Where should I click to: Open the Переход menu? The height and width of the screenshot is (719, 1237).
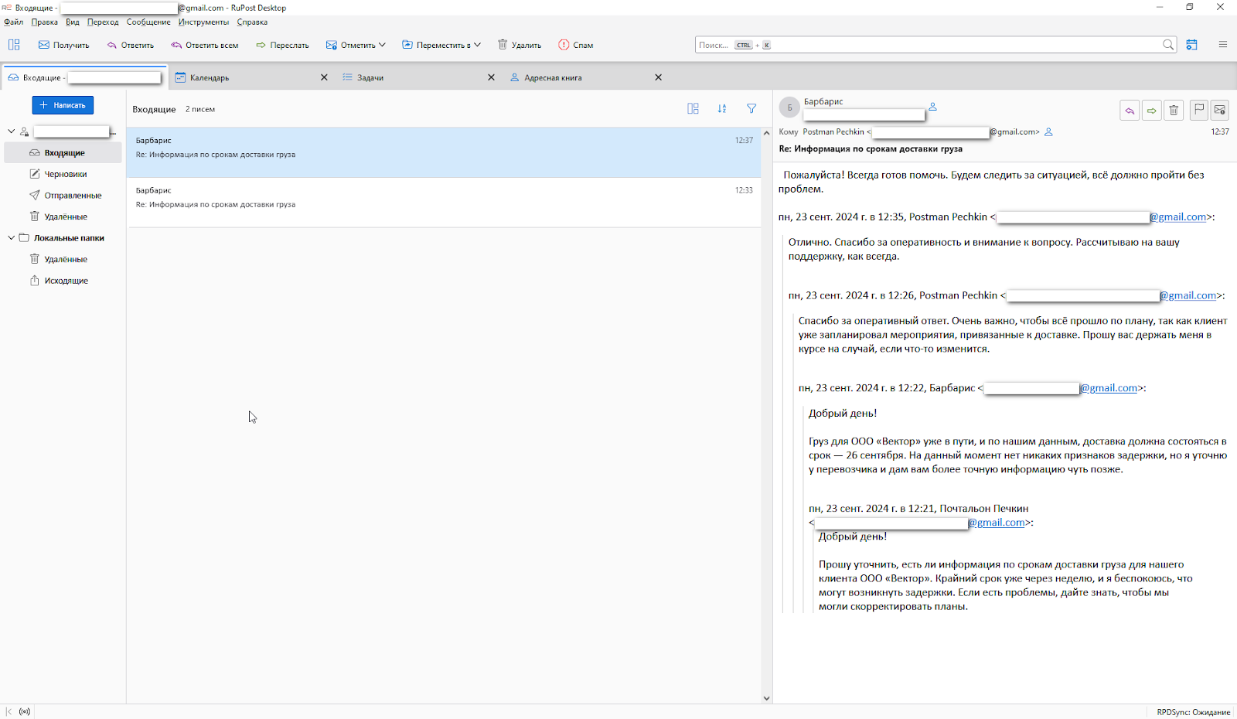[x=103, y=22]
